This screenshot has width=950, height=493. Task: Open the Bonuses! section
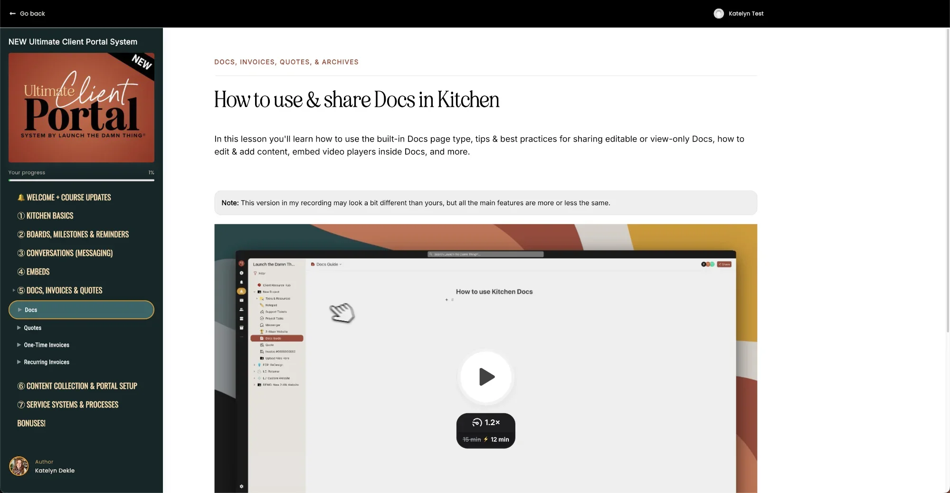coord(31,423)
